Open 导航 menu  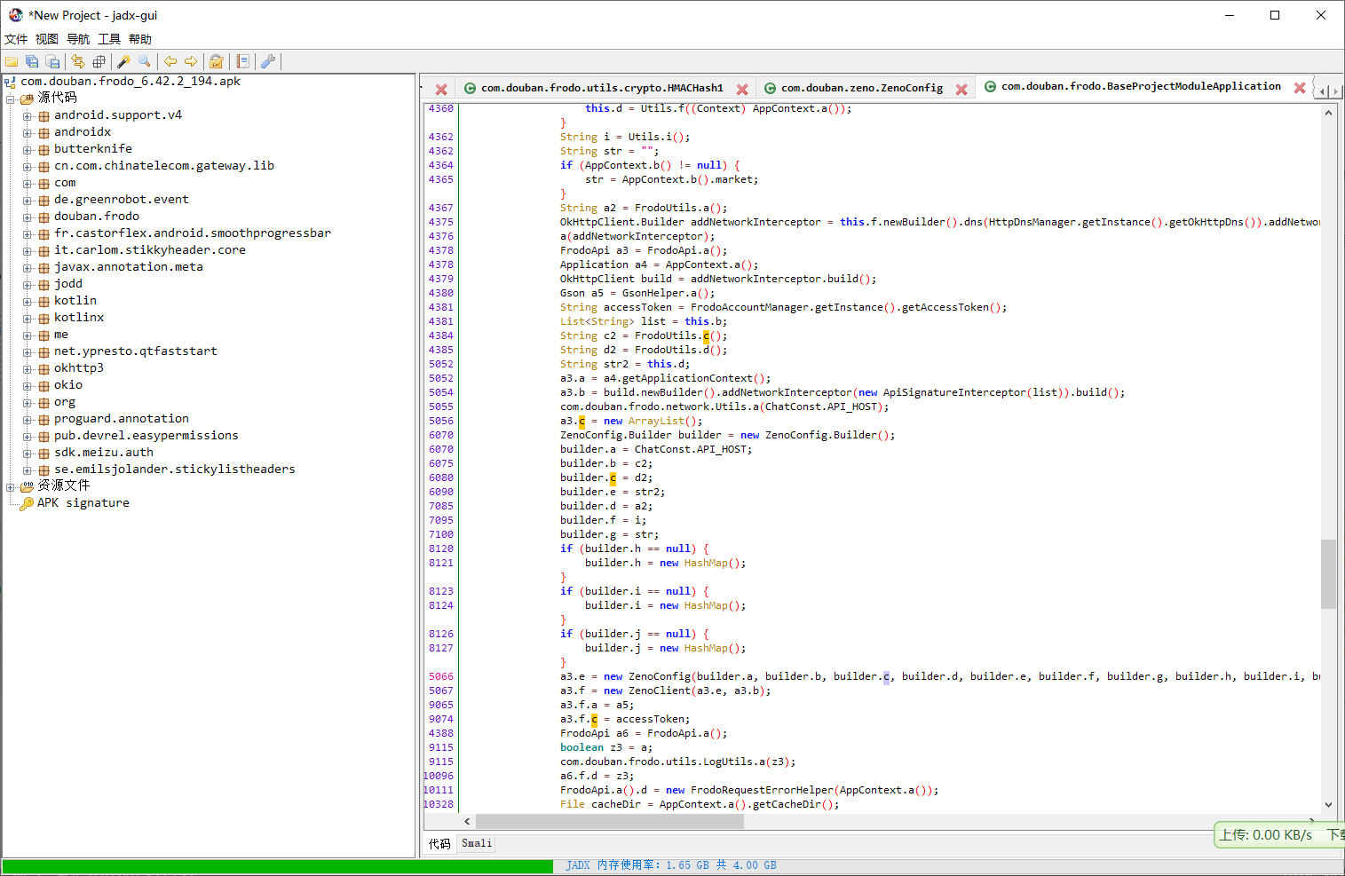point(78,39)
